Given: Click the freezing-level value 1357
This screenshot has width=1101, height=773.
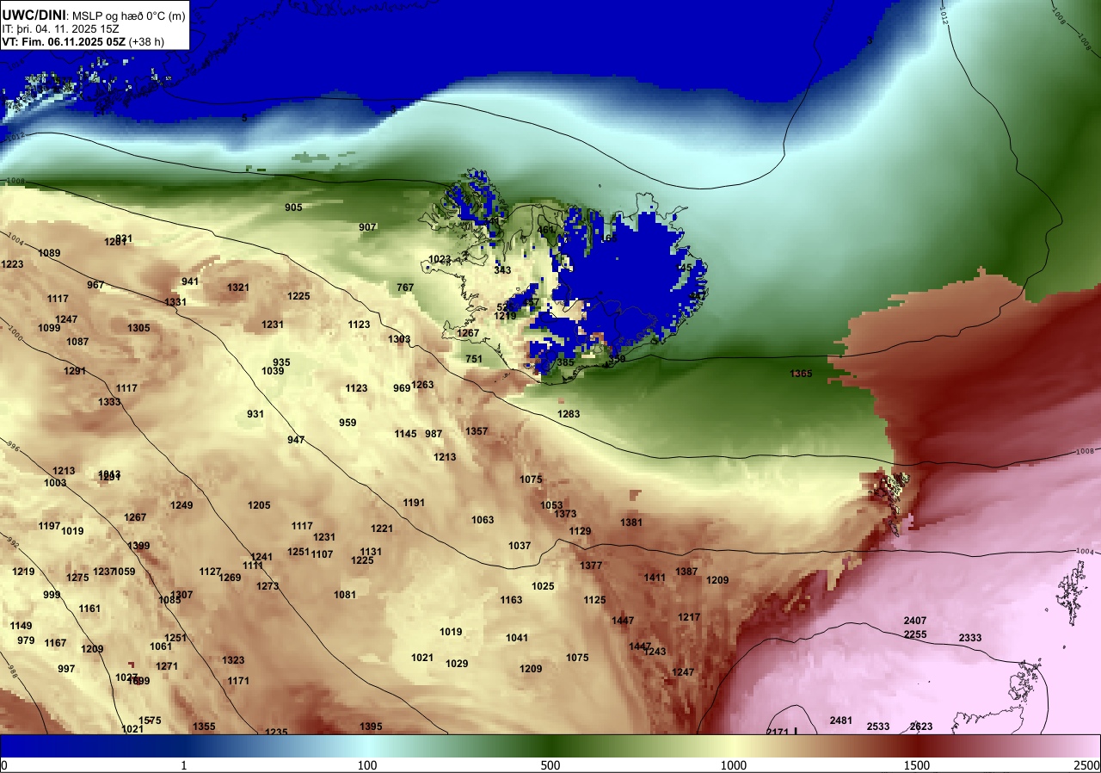Looking at the screenshot, I should pyautogui.click(x=477, y=431).
